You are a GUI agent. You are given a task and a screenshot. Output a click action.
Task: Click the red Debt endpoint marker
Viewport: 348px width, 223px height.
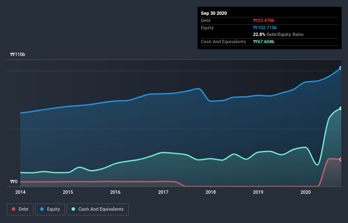(340, 159)
